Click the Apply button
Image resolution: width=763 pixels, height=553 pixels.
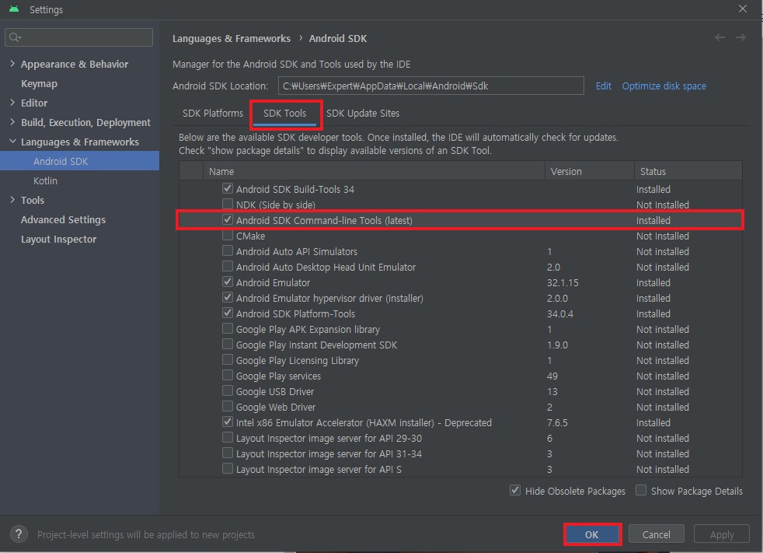722,534
